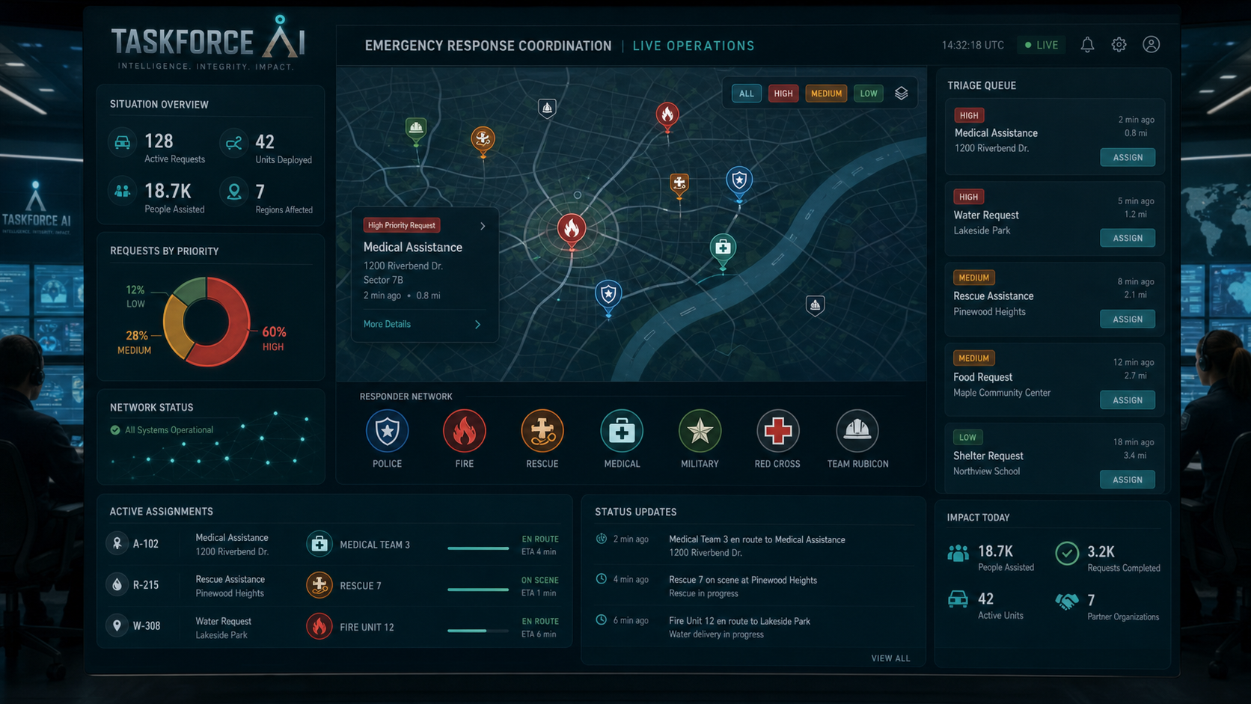Screen dimensions: 1251x704
Task: Click the Fire Unit 12 icon
Action: pos(319,626)
